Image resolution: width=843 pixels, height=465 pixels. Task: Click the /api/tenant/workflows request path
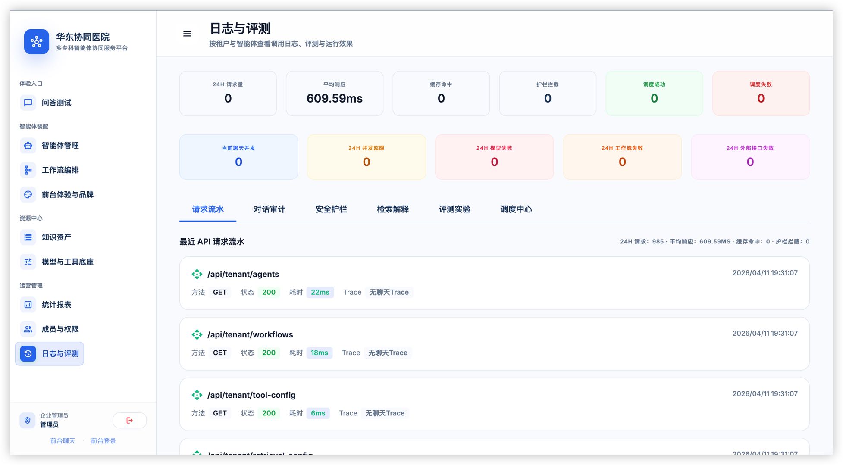[250, 334]
